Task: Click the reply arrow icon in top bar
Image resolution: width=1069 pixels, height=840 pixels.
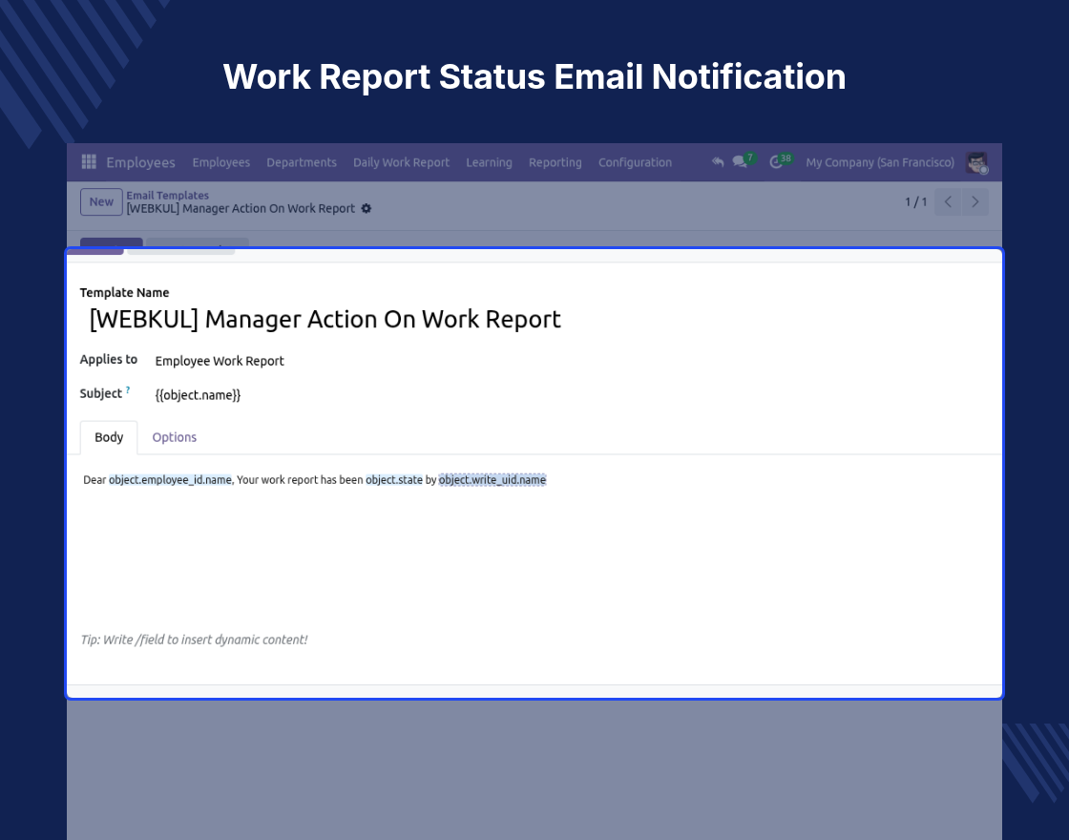Action: (x=717, y=161)
